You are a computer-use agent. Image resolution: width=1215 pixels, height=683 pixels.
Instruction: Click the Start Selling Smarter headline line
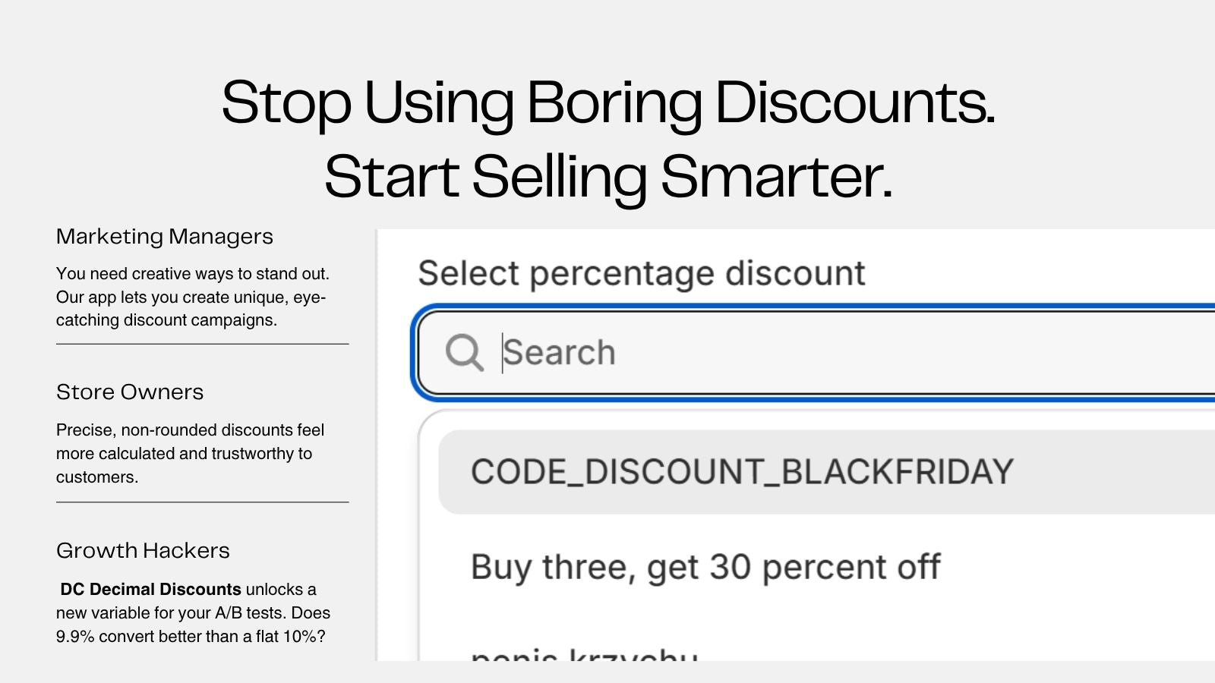coord(608,177)
